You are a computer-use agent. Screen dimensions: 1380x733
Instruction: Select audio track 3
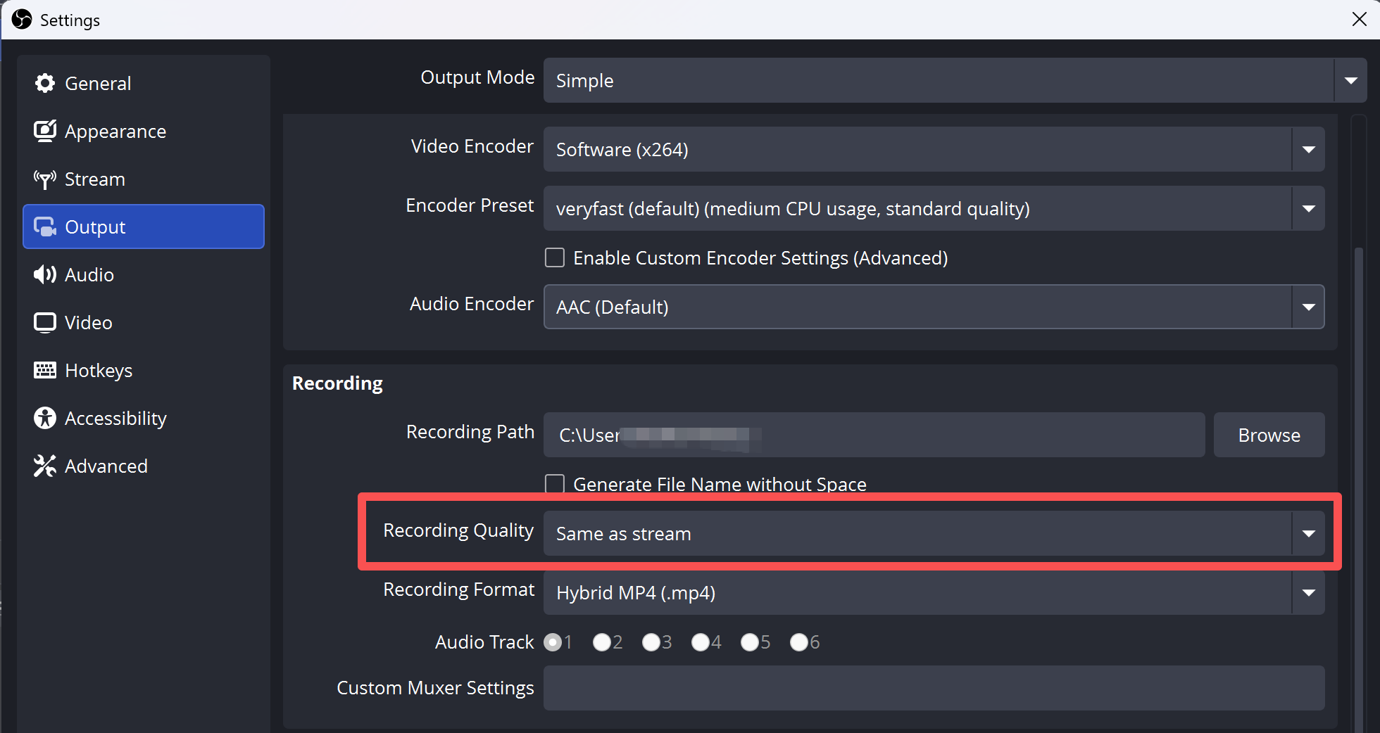click(x=651, y=642)
